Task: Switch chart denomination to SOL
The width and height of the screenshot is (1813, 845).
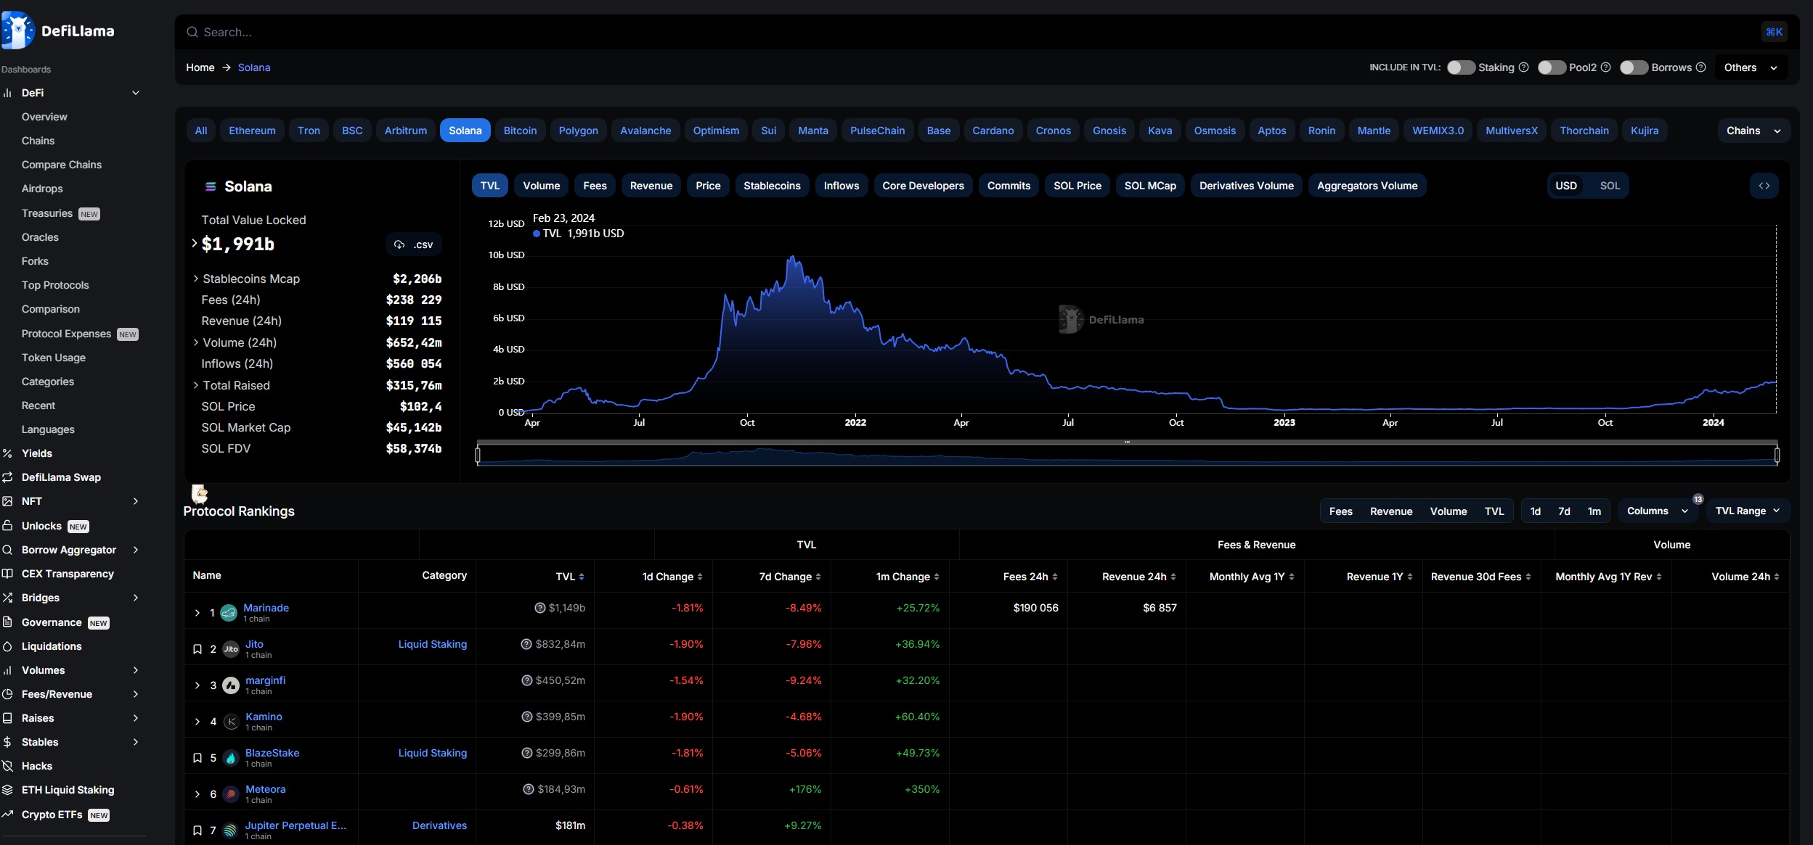Action: [x=1609, y=186]
